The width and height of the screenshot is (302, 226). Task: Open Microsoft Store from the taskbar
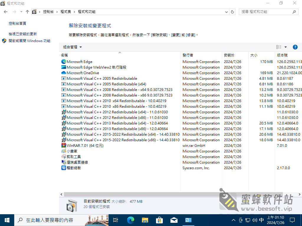tap(159, 220)
